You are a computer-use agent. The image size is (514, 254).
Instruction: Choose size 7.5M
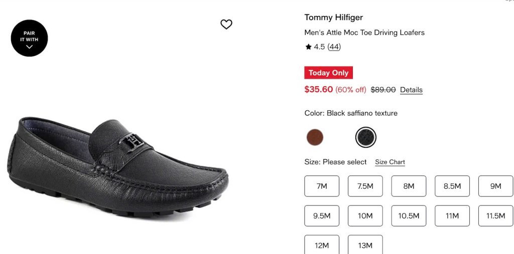[365, 186]
